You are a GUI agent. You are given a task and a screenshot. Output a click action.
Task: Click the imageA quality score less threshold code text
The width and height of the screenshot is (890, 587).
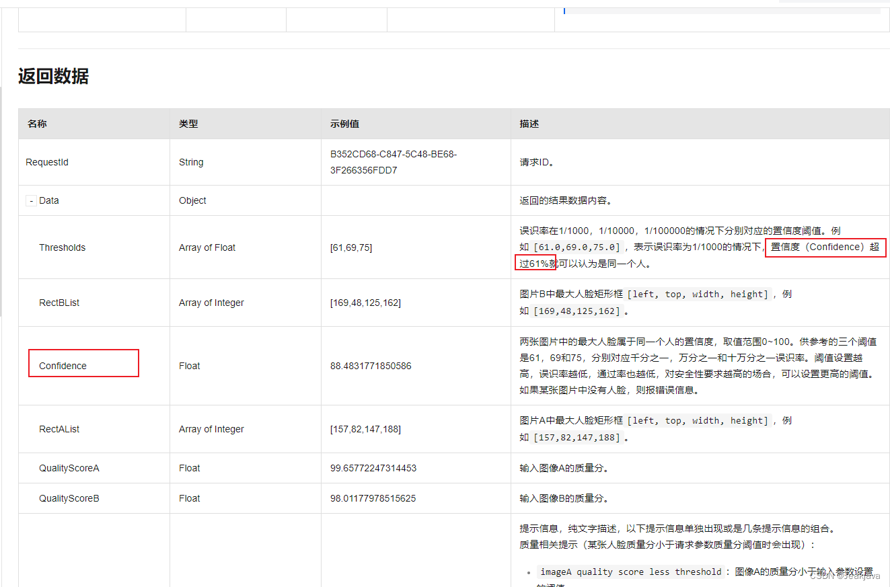click(x=631, y=572)
